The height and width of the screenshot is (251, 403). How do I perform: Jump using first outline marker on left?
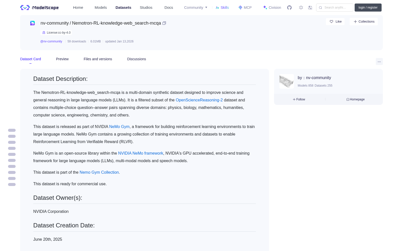pyautogui.click(x=12, y=130)
